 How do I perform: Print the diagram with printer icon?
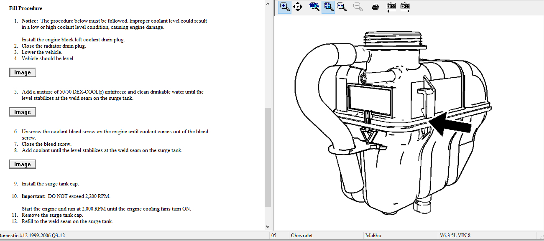coord(375,7)
